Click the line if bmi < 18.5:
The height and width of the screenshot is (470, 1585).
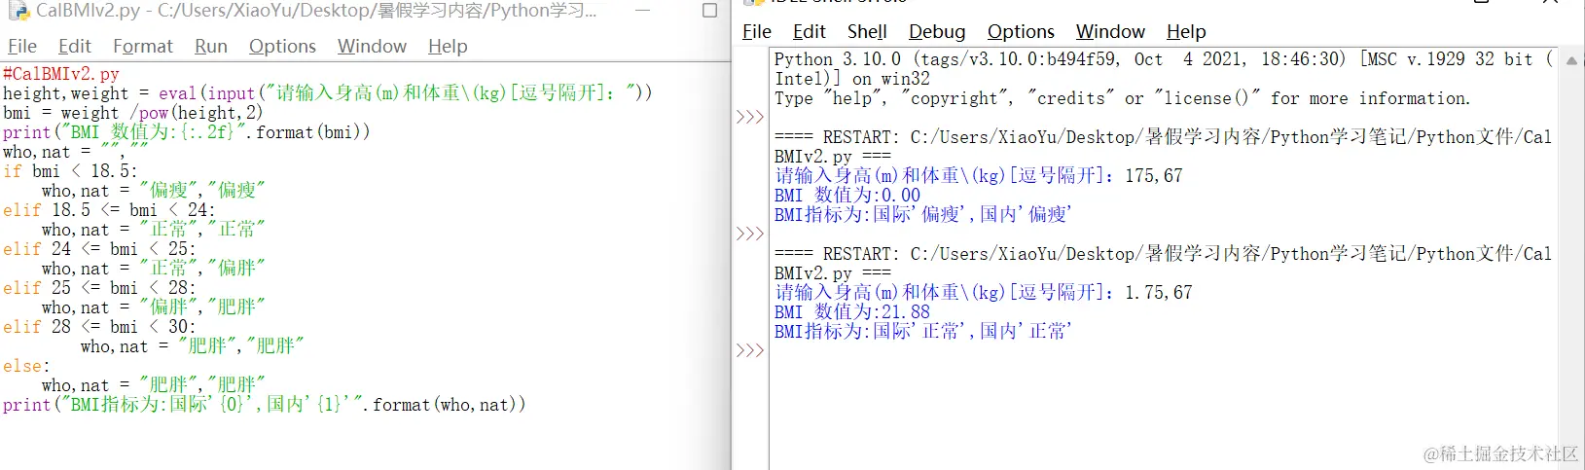[70, 171]
